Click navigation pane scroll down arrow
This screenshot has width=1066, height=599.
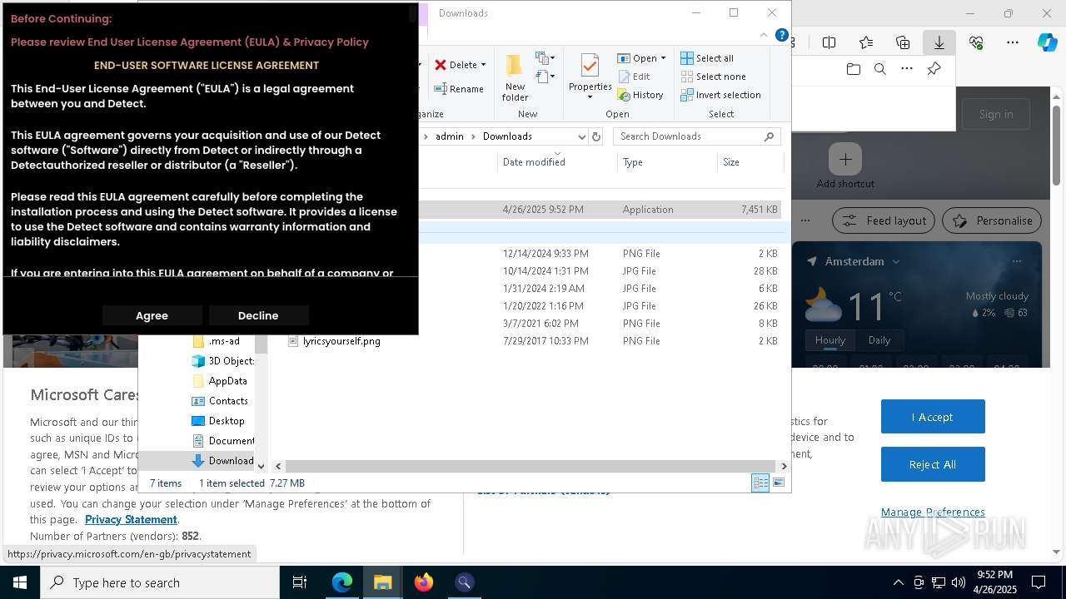pos(261,467)
